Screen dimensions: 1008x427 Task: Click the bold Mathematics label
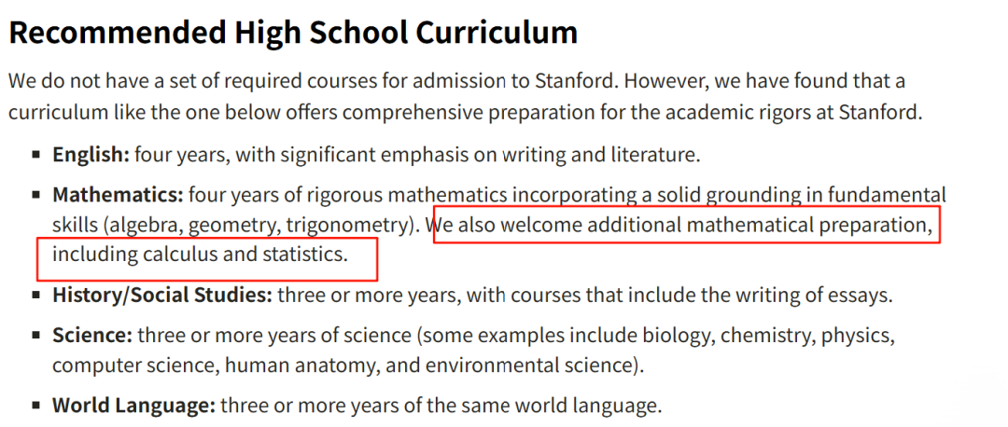click(118, 196)
